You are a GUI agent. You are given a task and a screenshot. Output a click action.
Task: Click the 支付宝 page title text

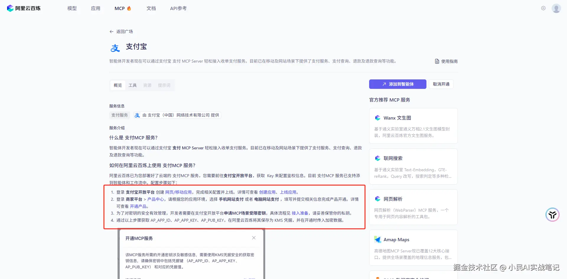[136, 47]
